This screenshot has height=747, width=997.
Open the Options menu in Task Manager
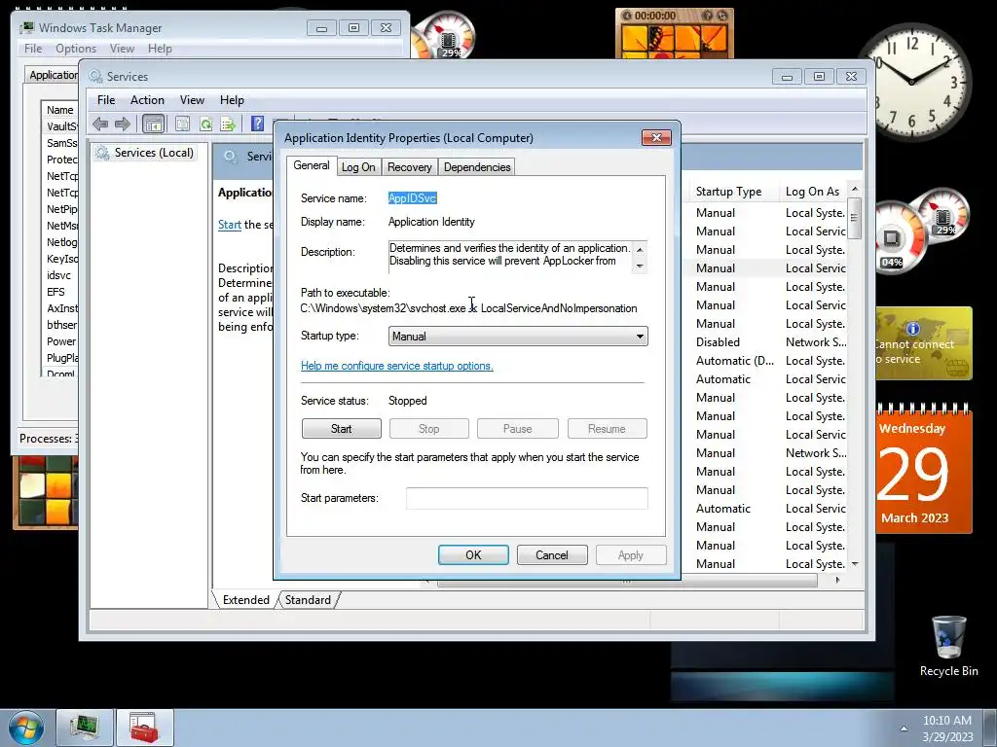coord(76,49)
